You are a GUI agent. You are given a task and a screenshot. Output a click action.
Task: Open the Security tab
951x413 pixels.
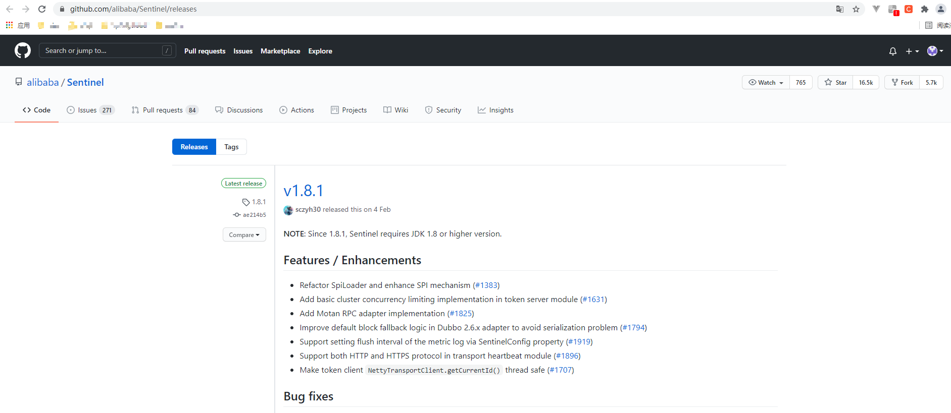(443, 110)
